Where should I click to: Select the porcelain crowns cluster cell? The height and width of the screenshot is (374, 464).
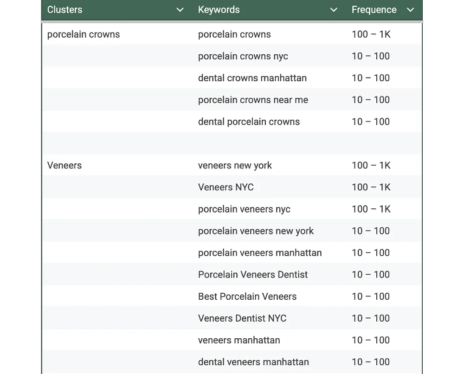click(84, 34)
